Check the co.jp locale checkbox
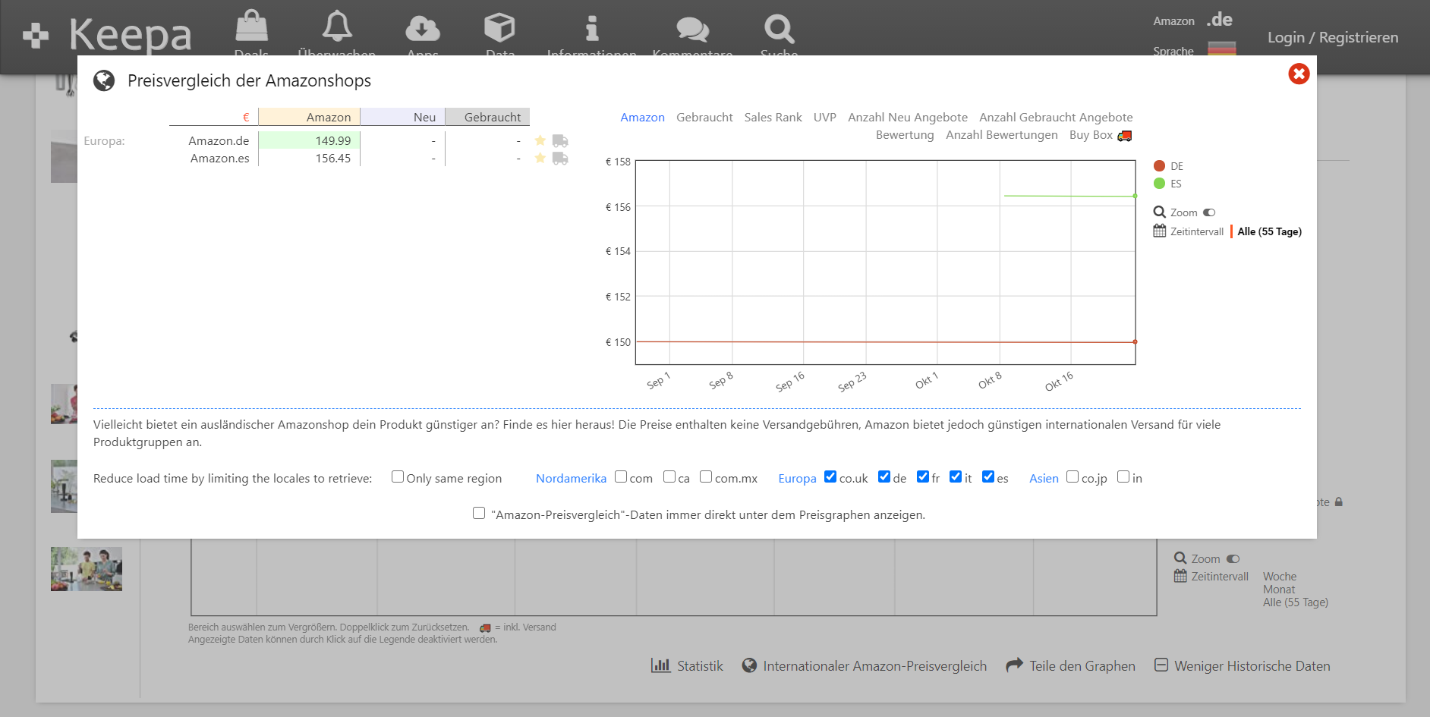 pyautogui.click(x=1072, y=476)
